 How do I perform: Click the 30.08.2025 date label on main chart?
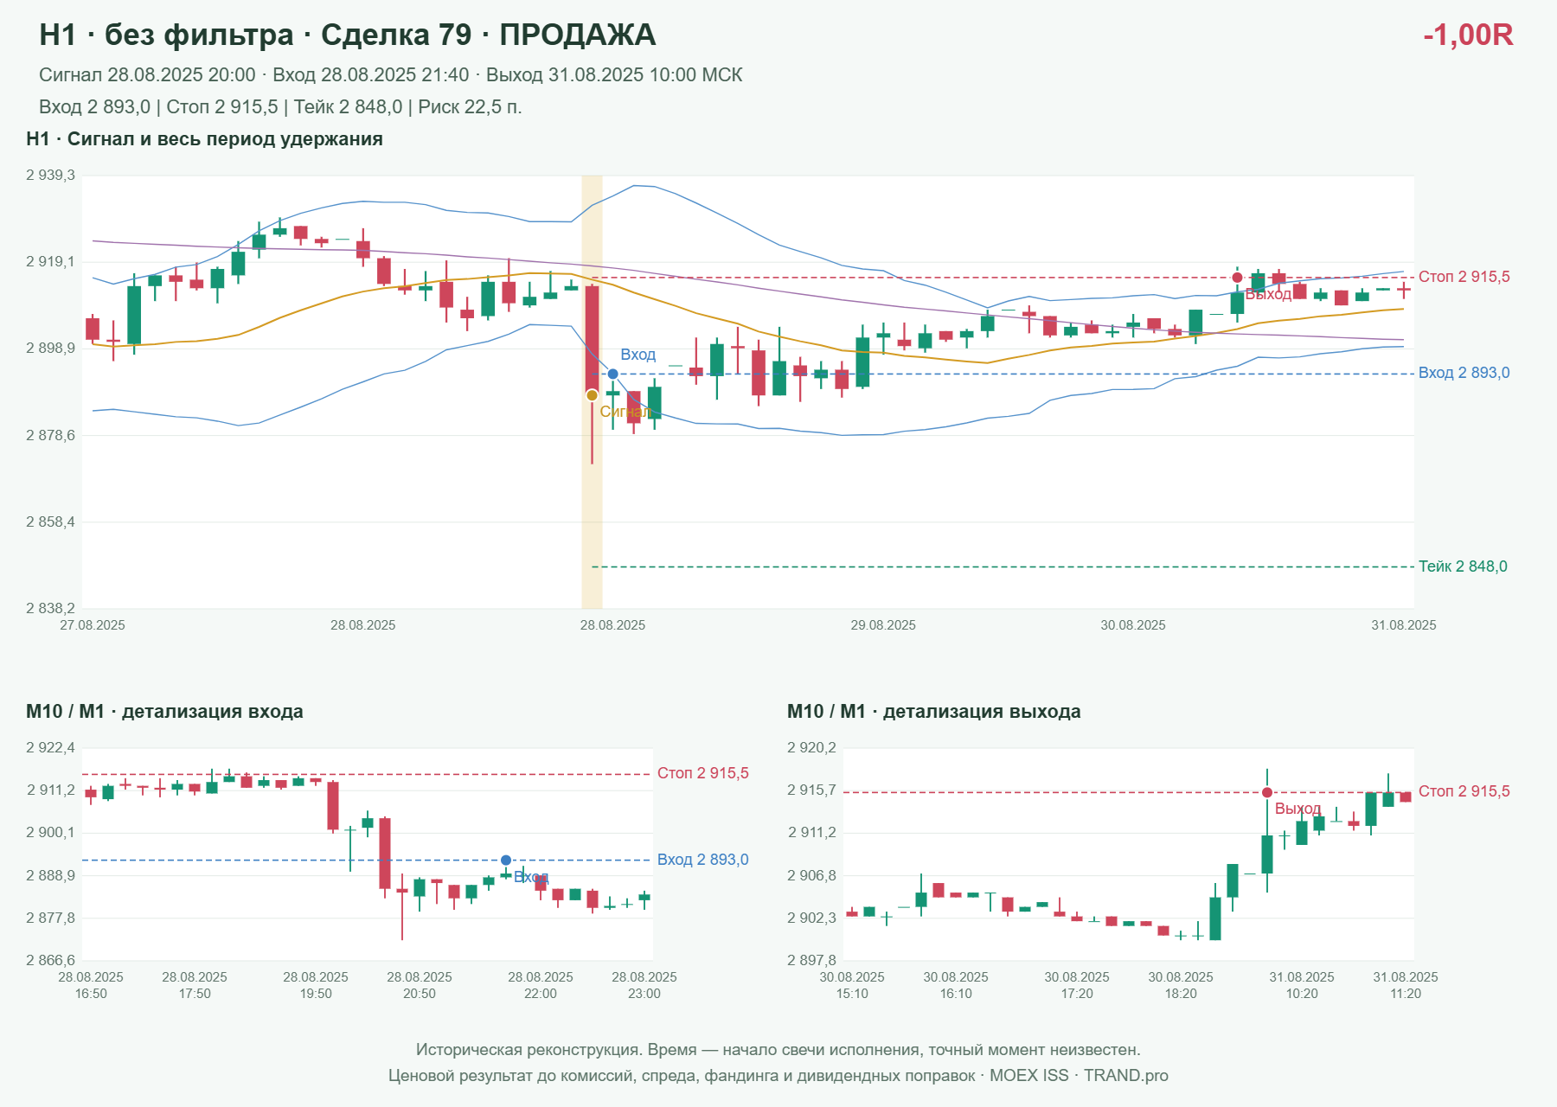(x=1133, y=625)
